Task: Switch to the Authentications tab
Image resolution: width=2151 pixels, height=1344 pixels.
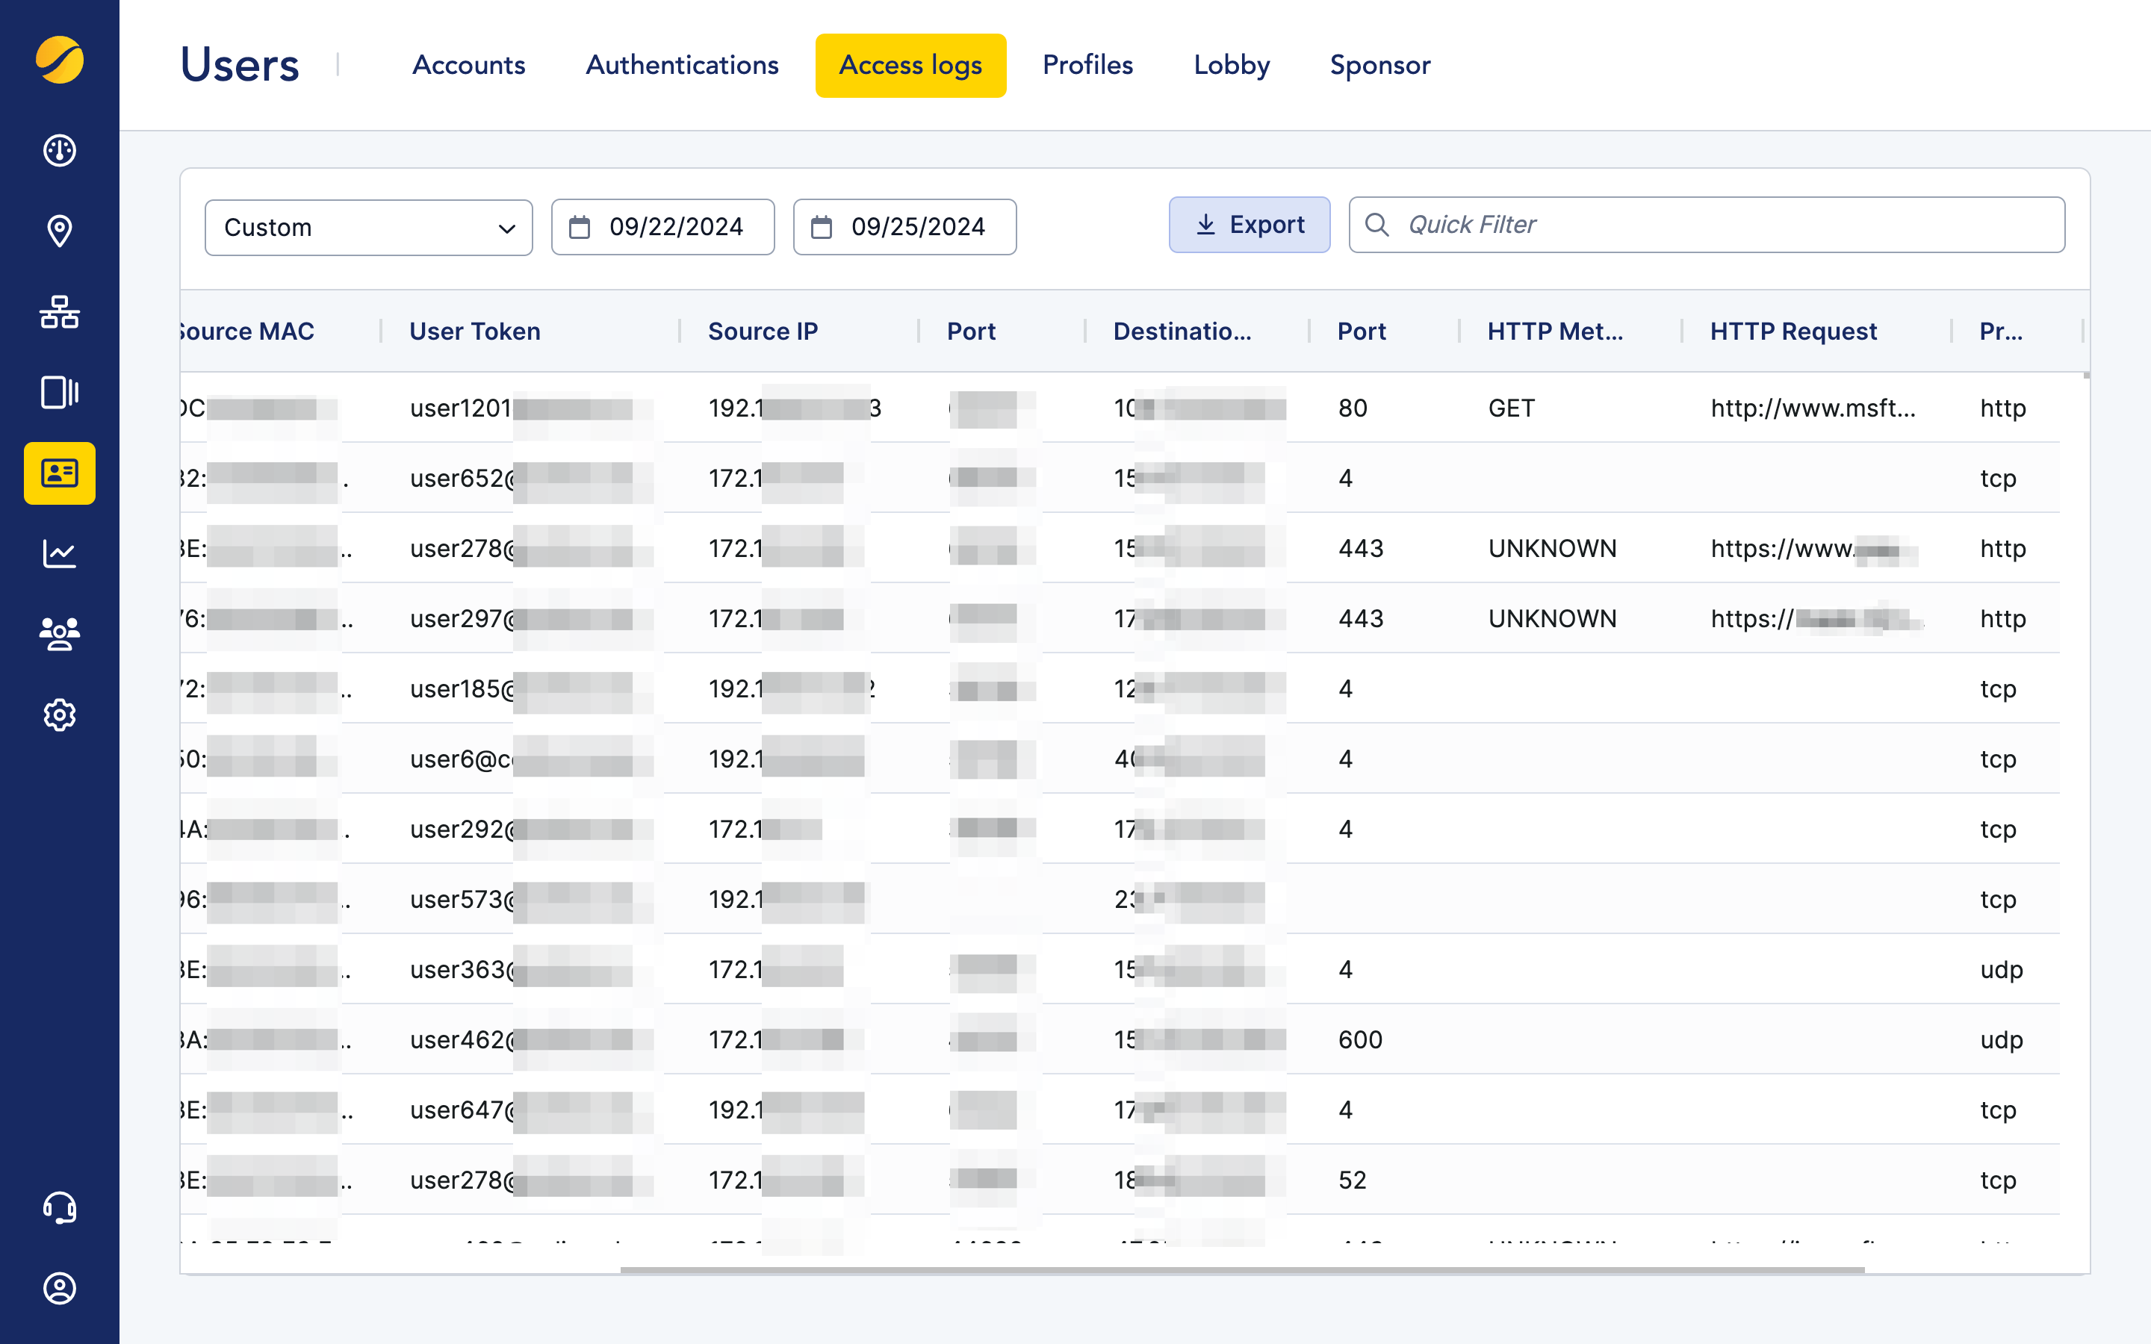Action: pyautogui.click(x=681, y=65)
